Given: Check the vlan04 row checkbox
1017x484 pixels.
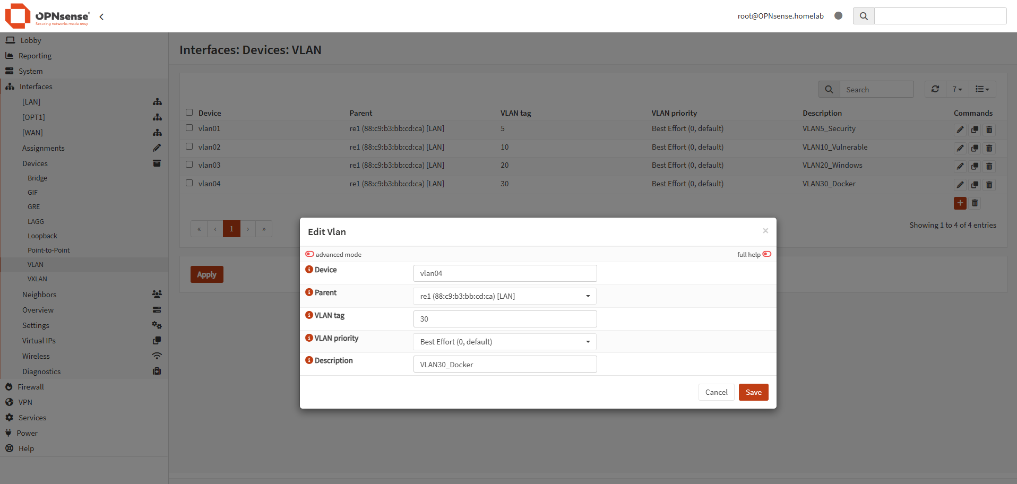Looking at the screenshot, I should click(x=189, y=183).
